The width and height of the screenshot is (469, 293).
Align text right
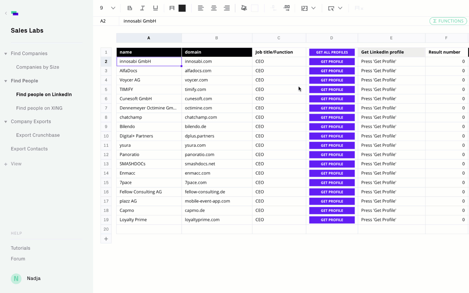point(227,8)
